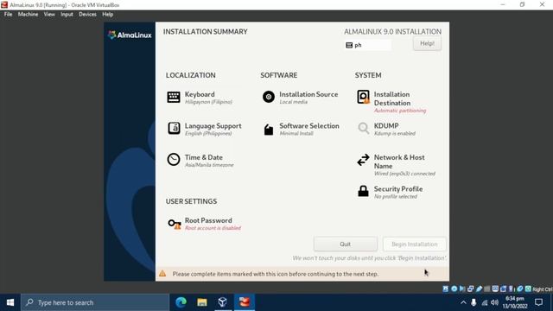
Task: Open the Devices menu
Action: click(x=87, y=15)
